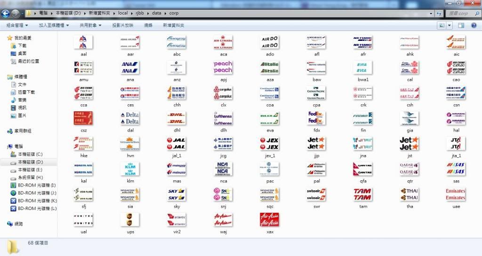Select the JAL 'jal_1' logo file
Screen dimensions: 482x256
[x=177, y=144]
